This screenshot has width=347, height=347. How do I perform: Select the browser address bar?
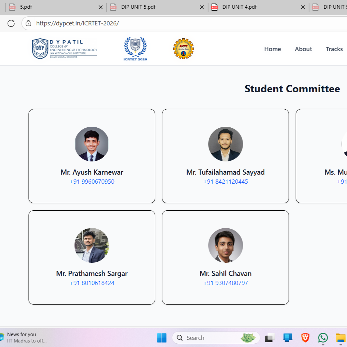[x=96, y=23]
